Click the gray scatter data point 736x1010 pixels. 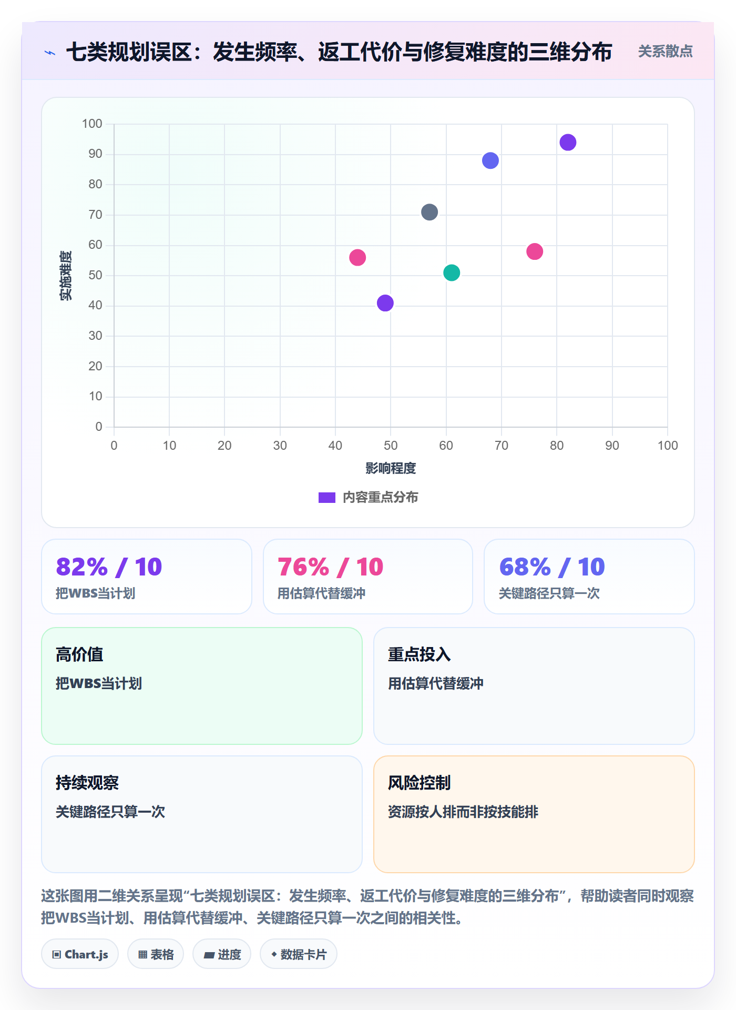click(430, 212)
